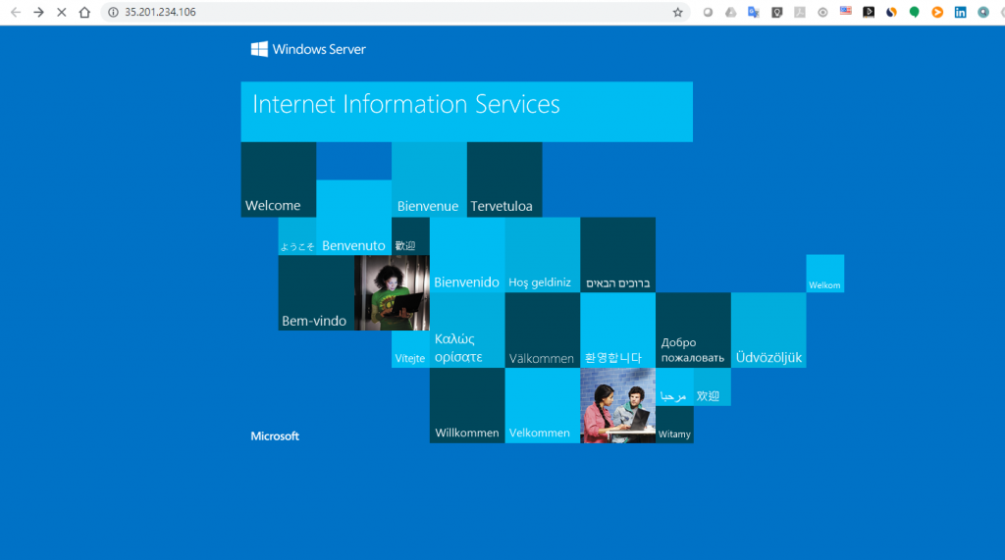Open the orange circle arrow extension
The height and width of the screenshot is (560, 1005).
tap(937, 12)
